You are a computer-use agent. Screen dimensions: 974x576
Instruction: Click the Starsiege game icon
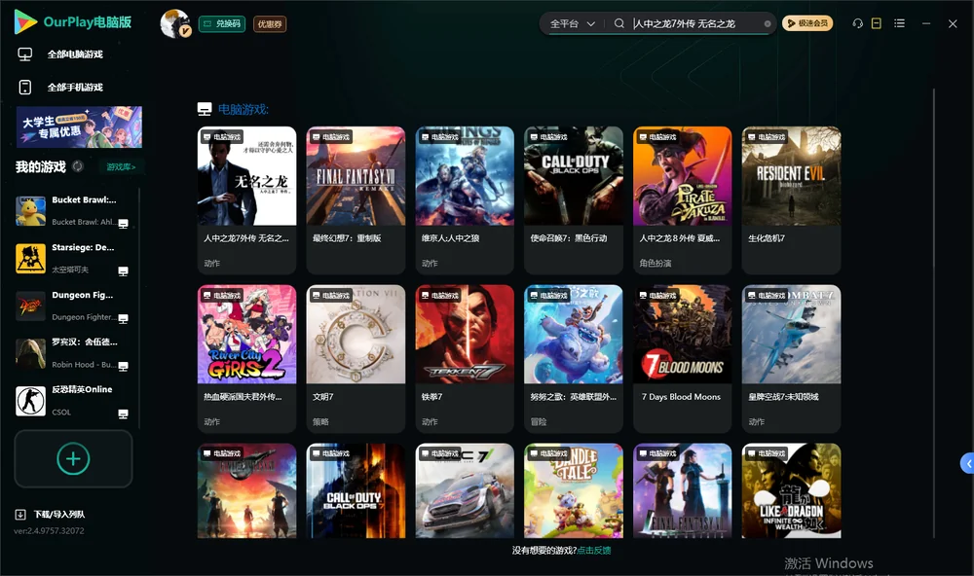click(30, 259)
